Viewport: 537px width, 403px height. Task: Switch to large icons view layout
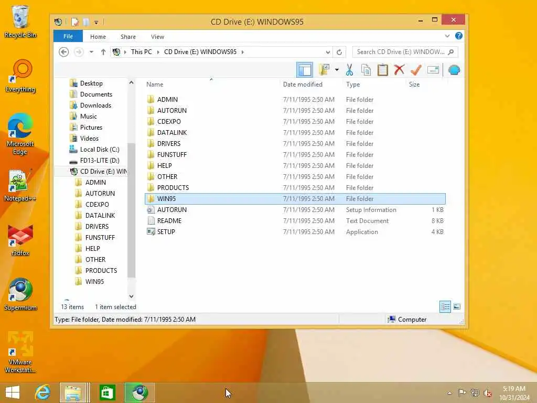457,306
